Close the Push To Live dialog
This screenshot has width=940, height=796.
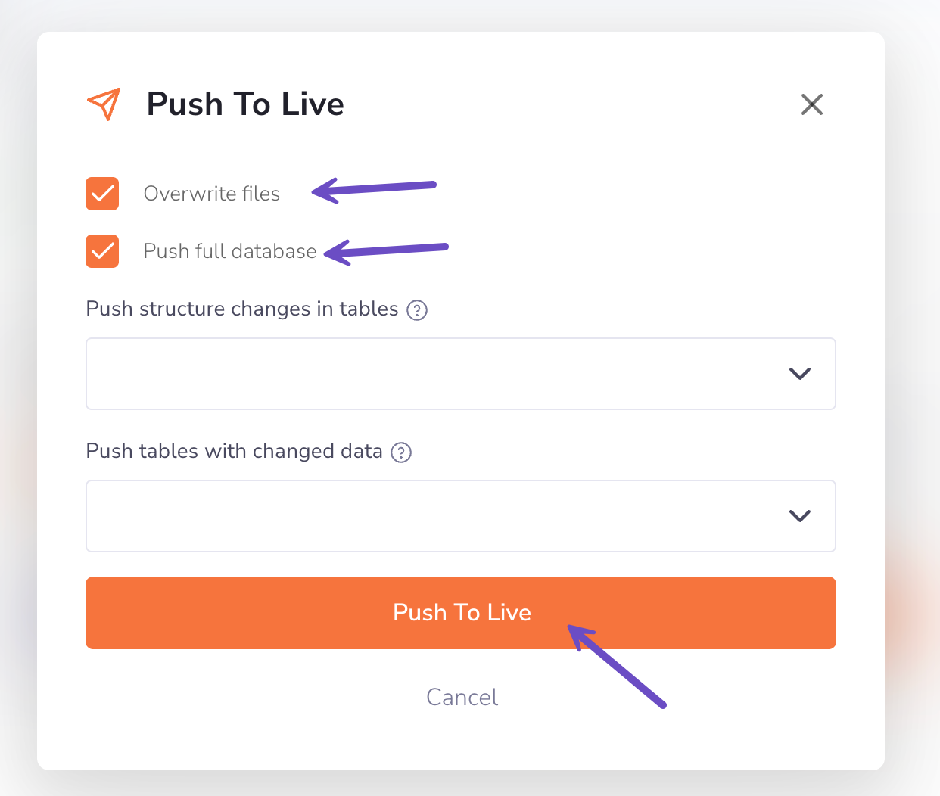tap(811, 104)
